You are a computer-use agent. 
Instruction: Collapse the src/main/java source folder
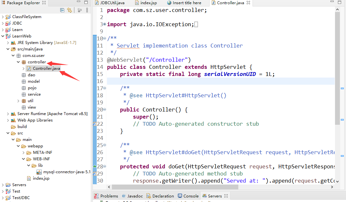point(8,49)
